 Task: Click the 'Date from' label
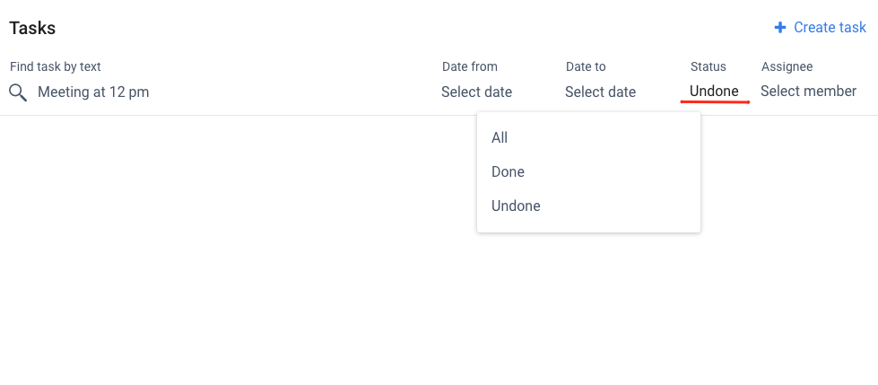470,66
